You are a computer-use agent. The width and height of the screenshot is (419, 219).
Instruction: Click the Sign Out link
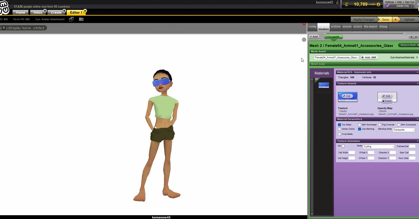[x=410, y=2]
